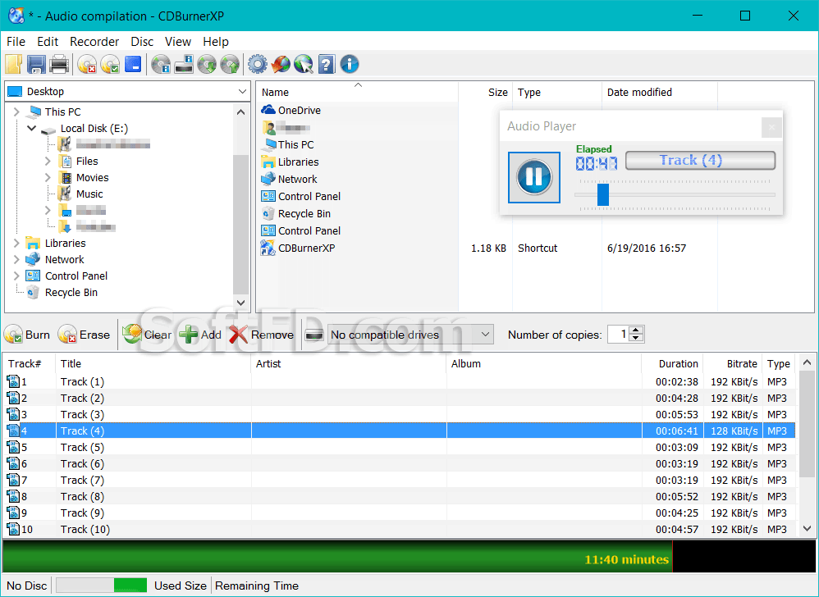
Task: Close the Audio Player panel
Action: [771, 126]
